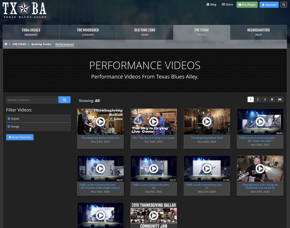Open the Account button
Image resolution: width=290 pixels, height=228 pixels.
(269, 5)
